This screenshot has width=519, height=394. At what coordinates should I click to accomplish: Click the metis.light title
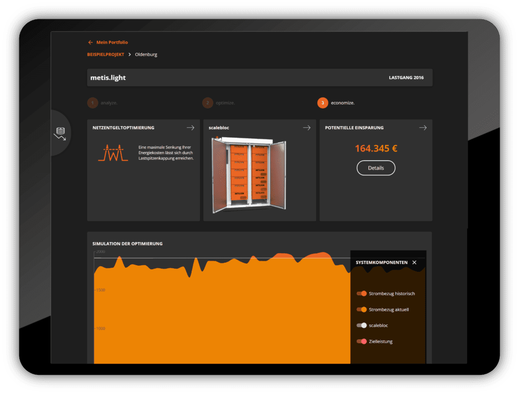tap(108, 78)
